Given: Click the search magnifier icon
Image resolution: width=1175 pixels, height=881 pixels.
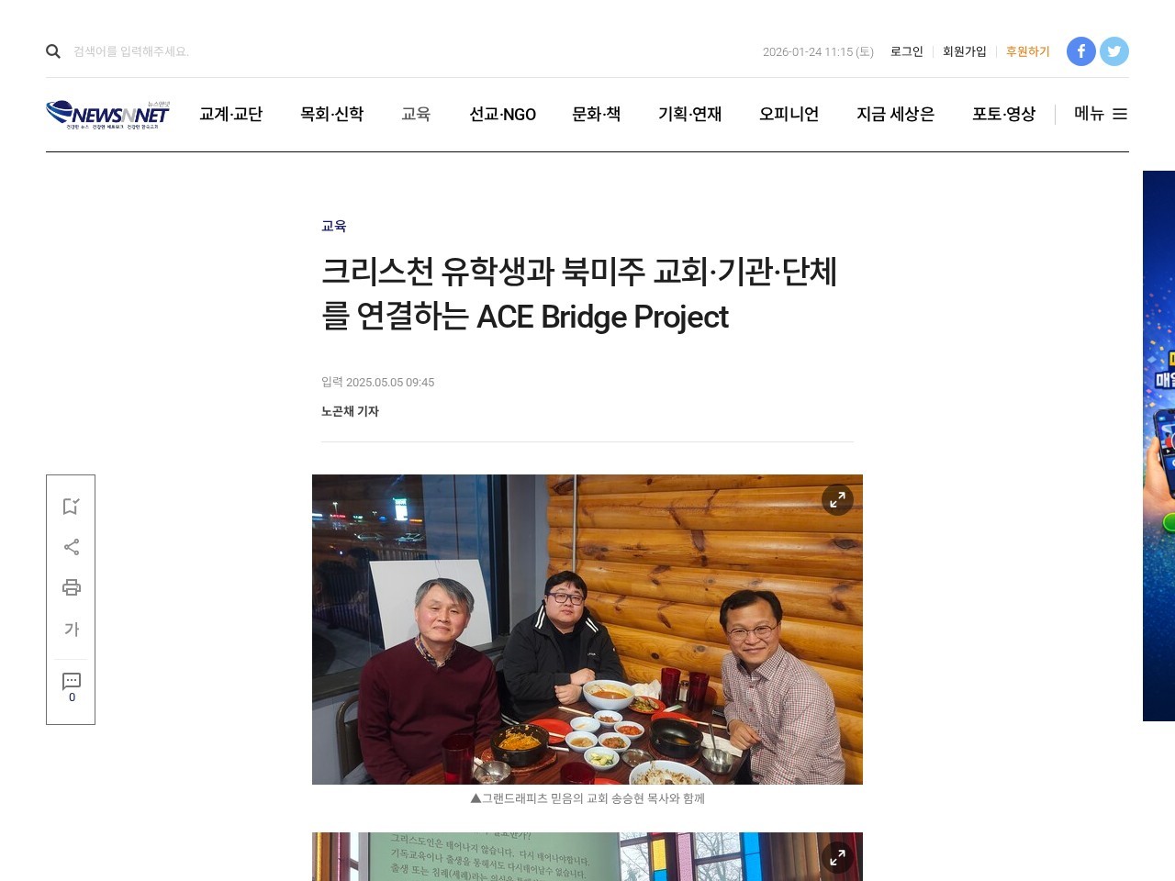Looking at the screenshot, I should [x=53, y=51].
